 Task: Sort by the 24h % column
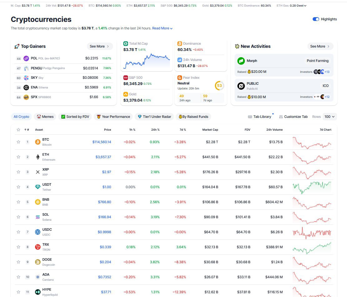tap(155, 130)
